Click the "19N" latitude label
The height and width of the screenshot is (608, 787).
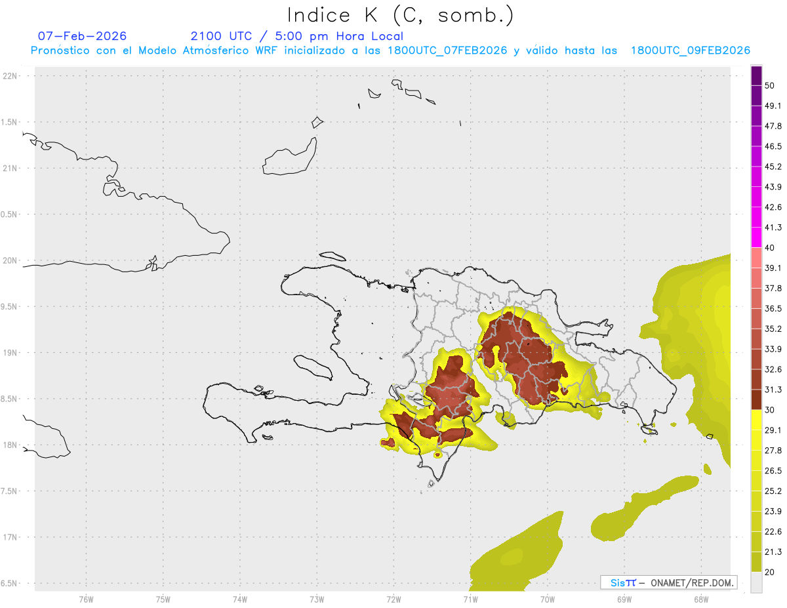pos(10,352)
